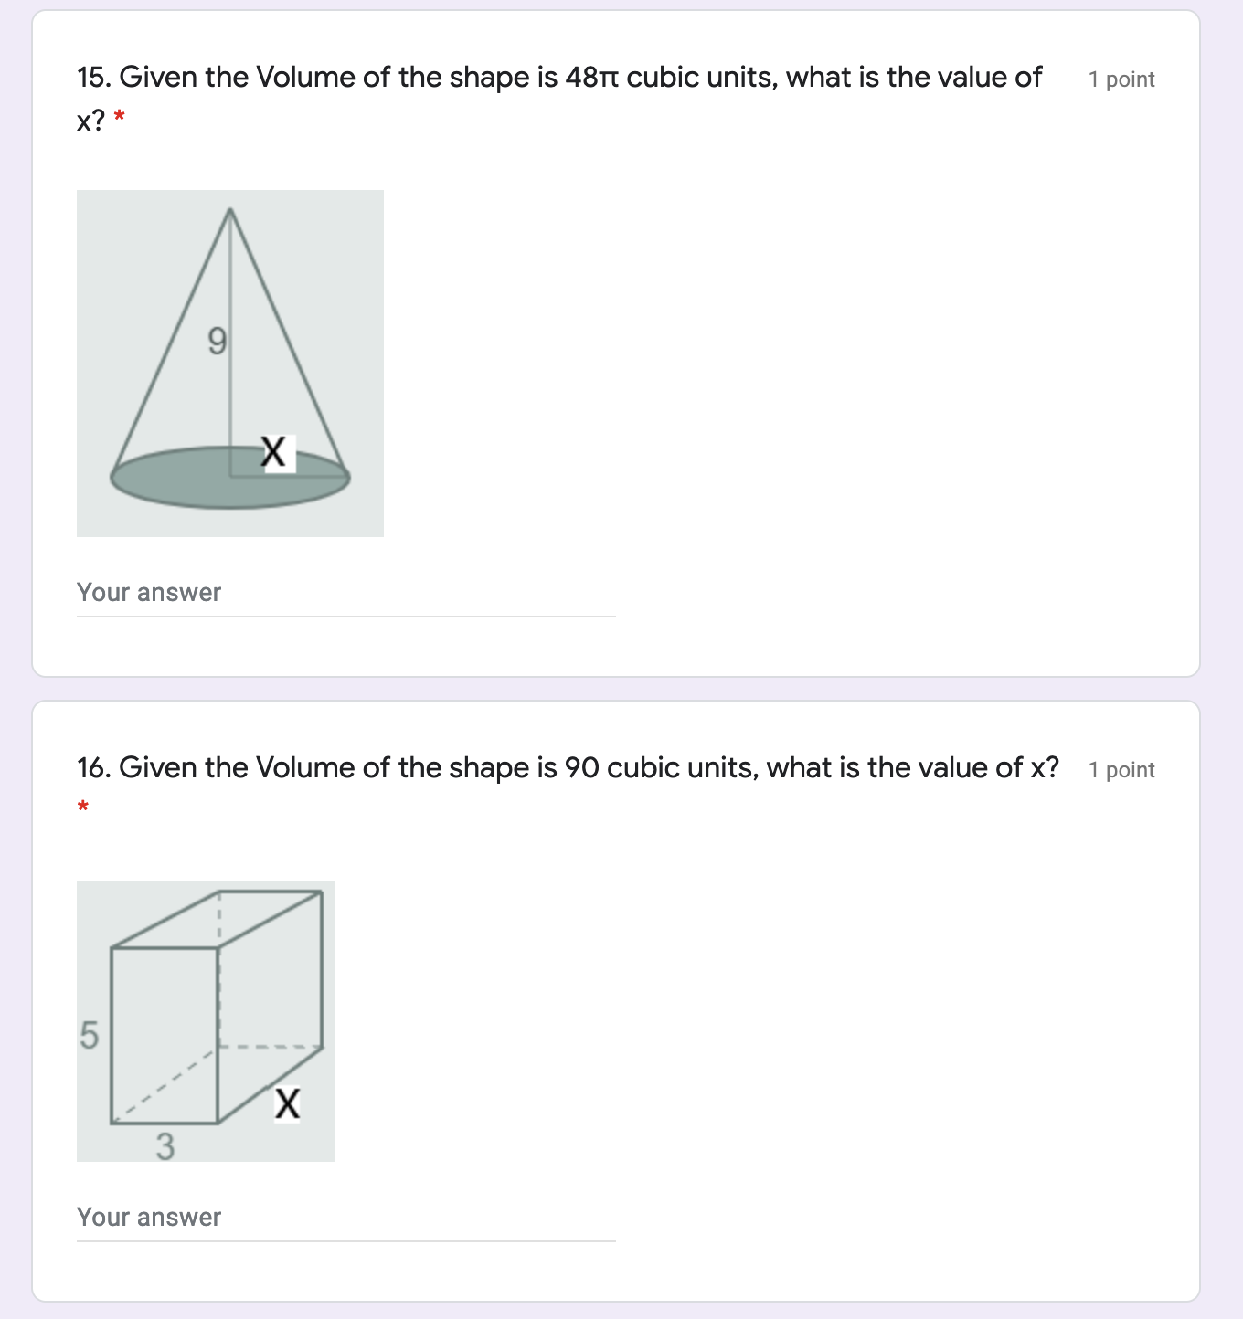Click the number 9 on the cone's height

click(218, 341)
